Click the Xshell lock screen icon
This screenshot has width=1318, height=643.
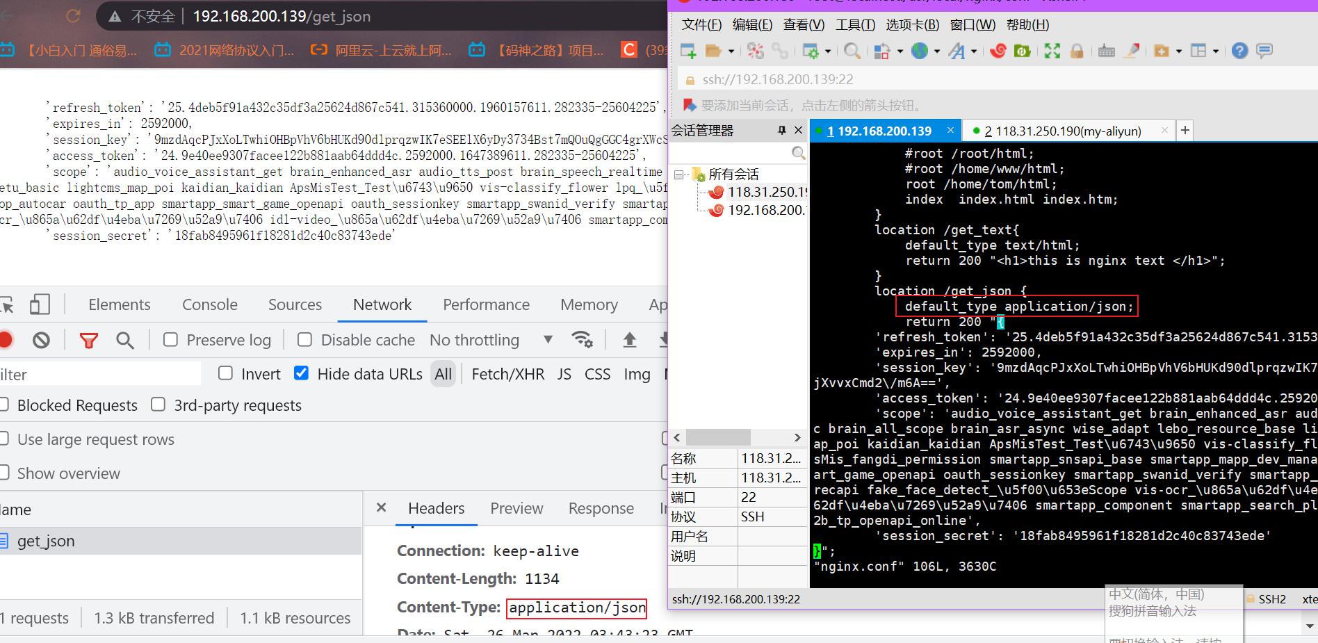(1077, 51)
